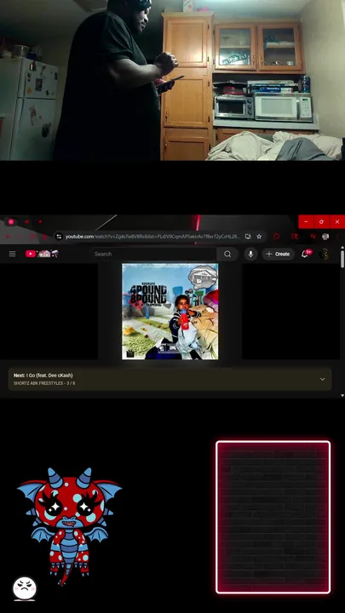
Task: Click scrollbar down arrow at page bottom
Action: pos(342,396)
